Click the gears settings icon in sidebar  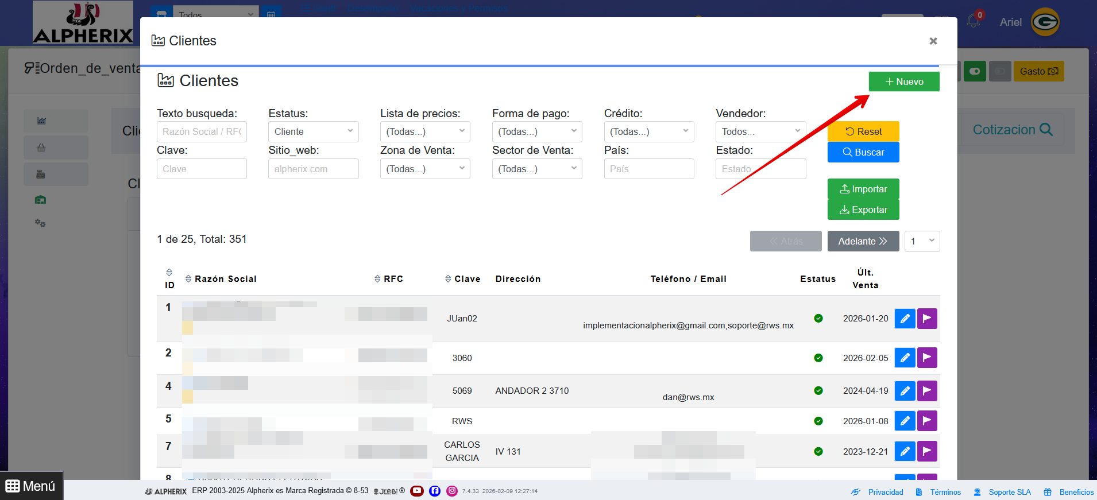(40, 223)
